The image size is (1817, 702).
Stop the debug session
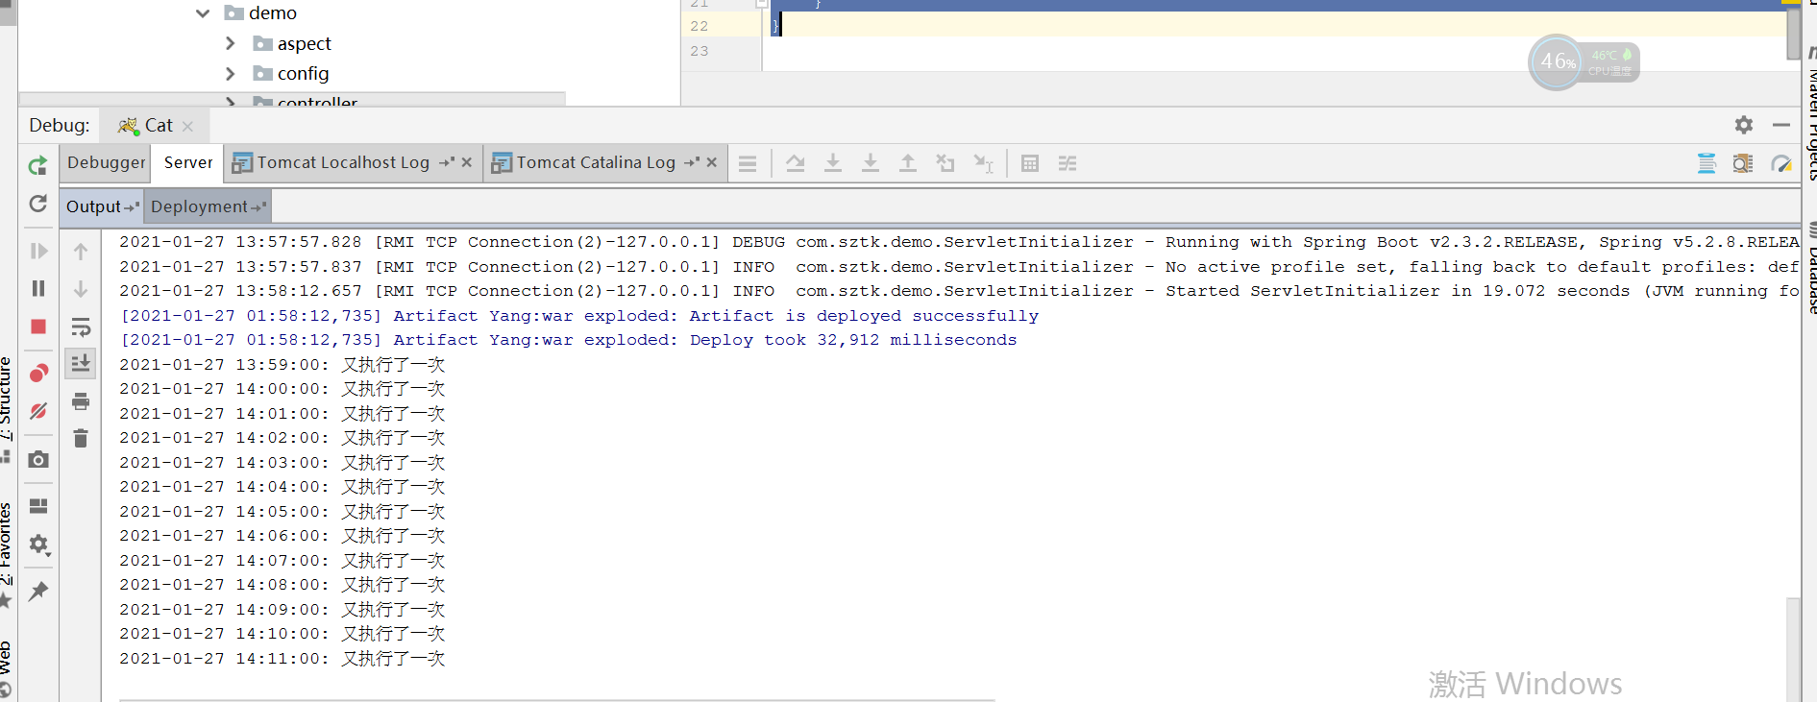[x=38, y=327]
